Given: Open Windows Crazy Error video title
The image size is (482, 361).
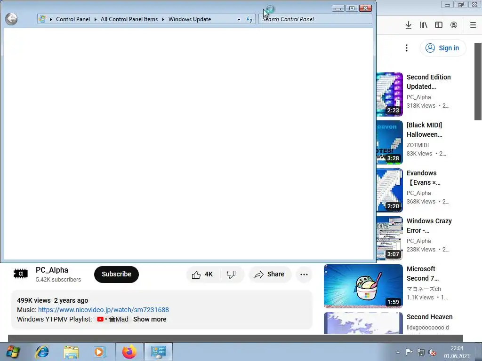Looking at the screenshot, I should coord(429,226).
